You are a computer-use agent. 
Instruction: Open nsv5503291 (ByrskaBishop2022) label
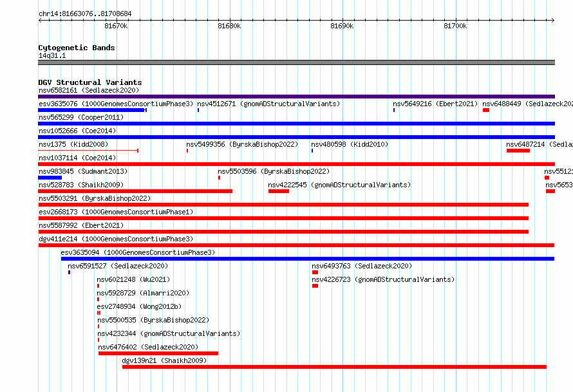[95, 198]
